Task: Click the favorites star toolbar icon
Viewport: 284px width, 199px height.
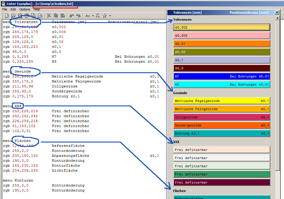Action: tap(104, 16)
